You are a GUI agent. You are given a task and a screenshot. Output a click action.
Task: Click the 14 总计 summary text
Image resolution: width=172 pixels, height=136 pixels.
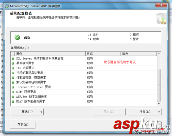94,34
